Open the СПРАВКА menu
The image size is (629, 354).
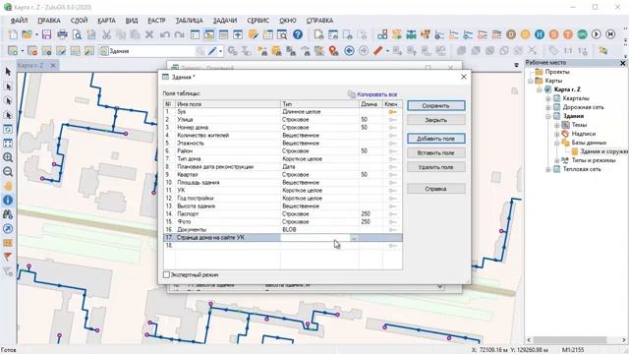[319, 21]
